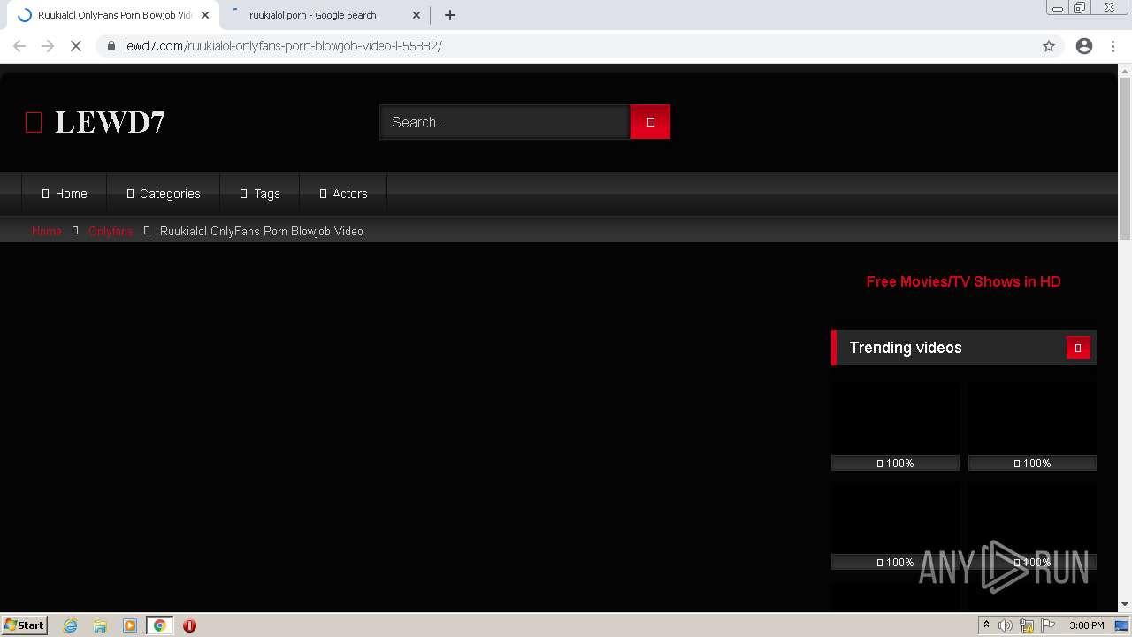The width and height of the screenshot is (1132, 637).
Task: Stop loading the page
Action: tap(76, 46)
